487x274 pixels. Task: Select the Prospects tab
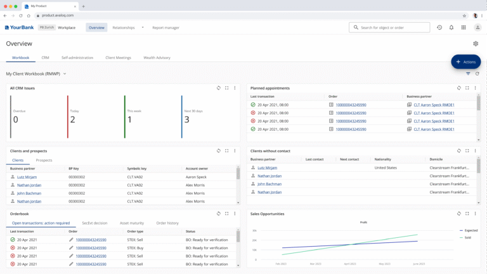point(44,160)
